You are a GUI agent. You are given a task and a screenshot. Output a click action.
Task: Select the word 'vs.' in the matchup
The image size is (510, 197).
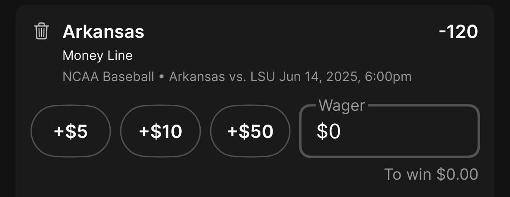(x=237, y=77)
